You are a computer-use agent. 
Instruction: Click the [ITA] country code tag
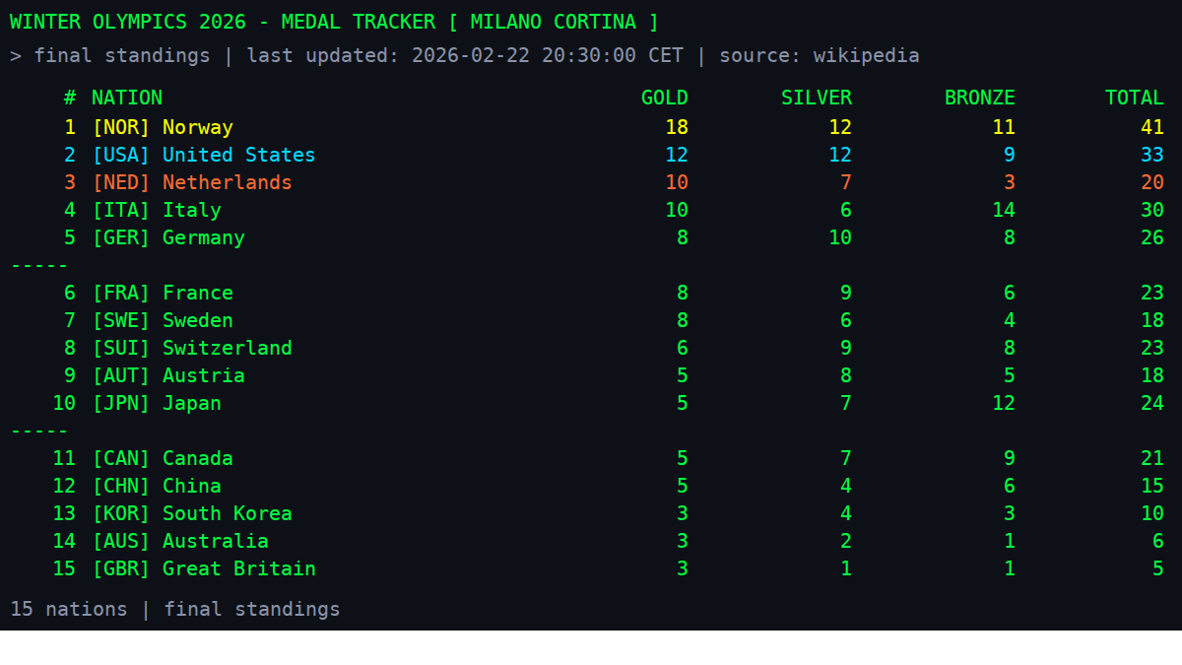tap(120, 210)
